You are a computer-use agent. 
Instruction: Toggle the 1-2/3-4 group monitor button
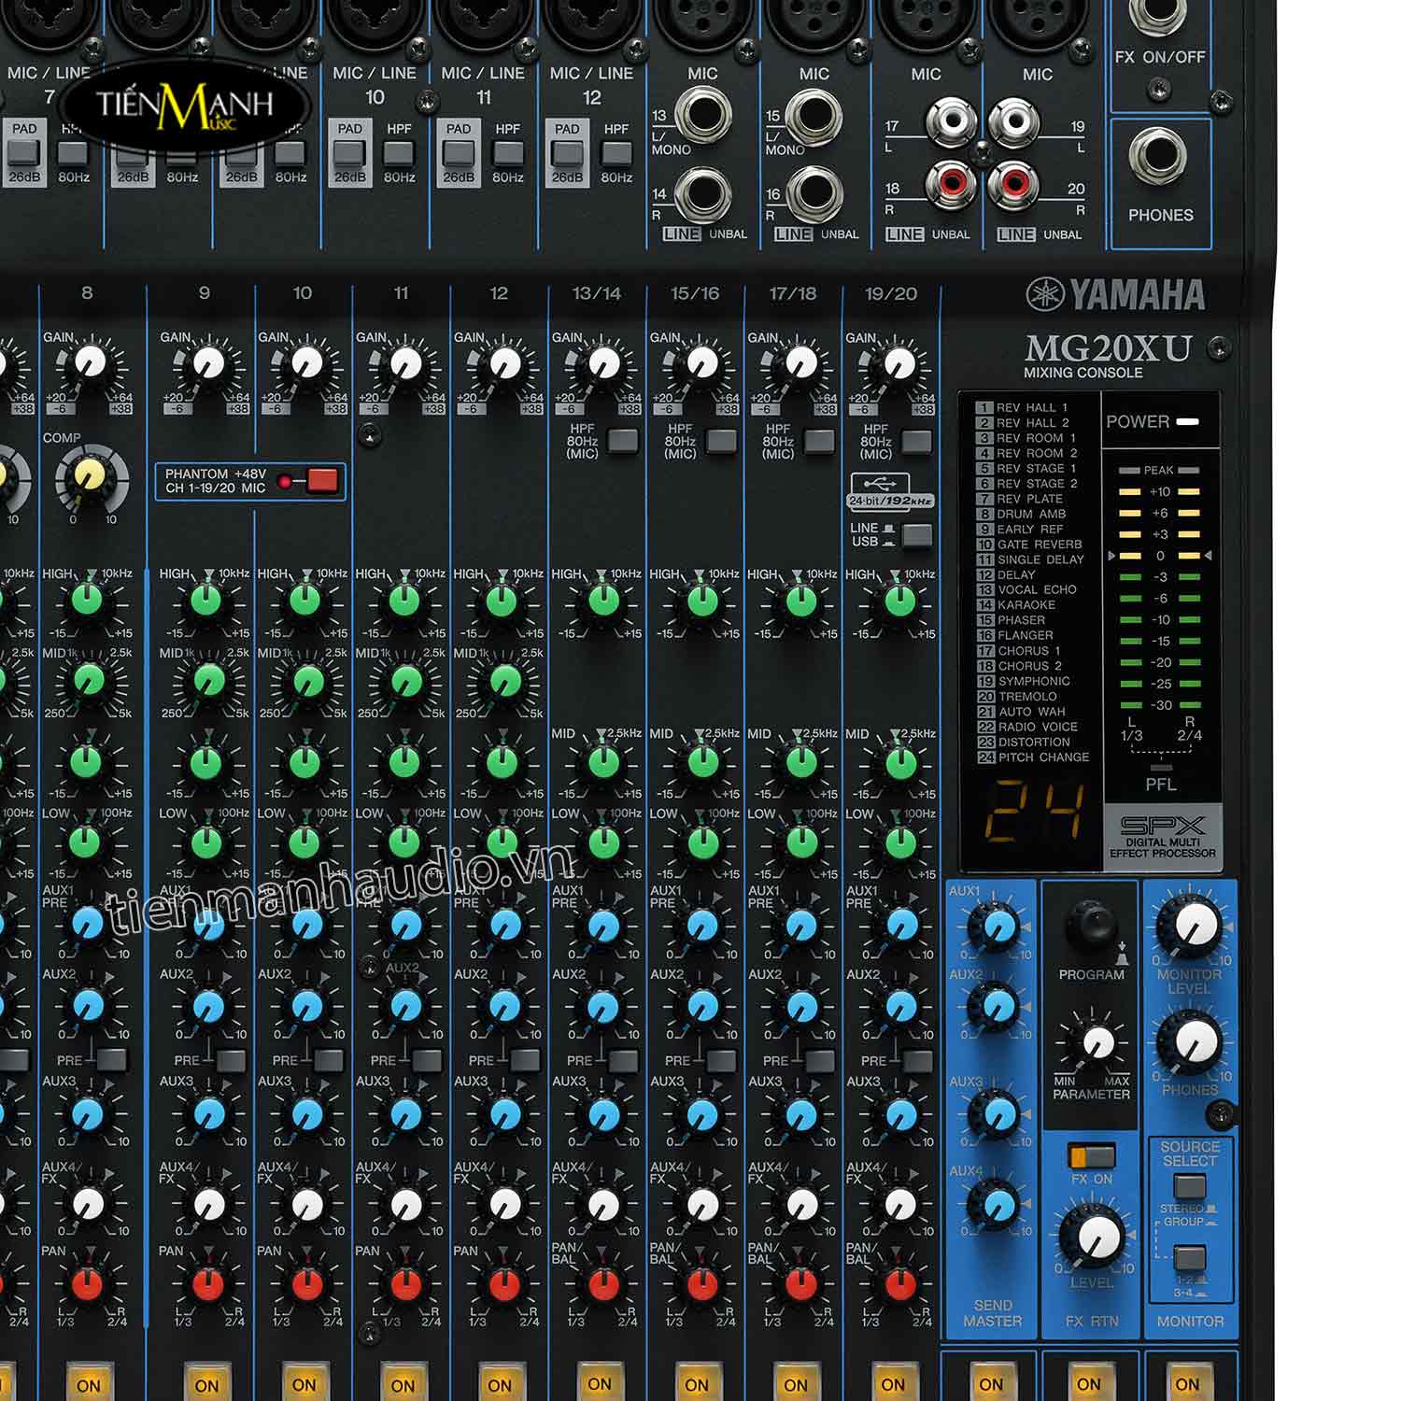coord(1189,1257)
